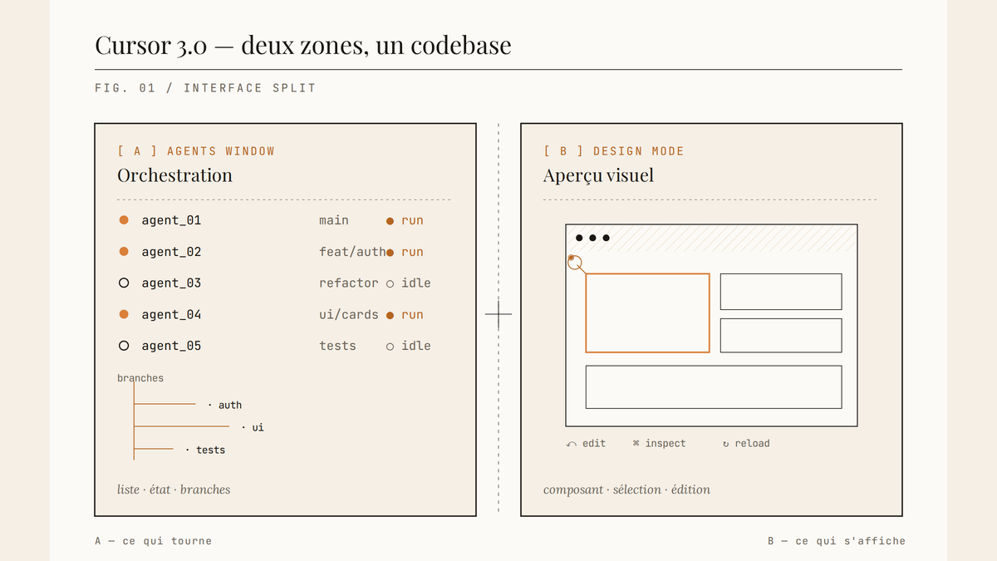Click the idle status of the refactor row

pos(408,283)
